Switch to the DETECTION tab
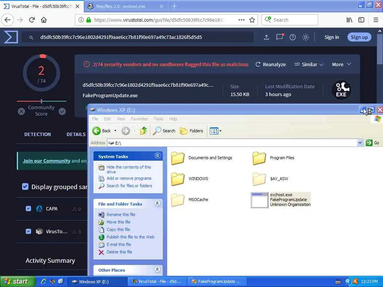 [38, 134]
